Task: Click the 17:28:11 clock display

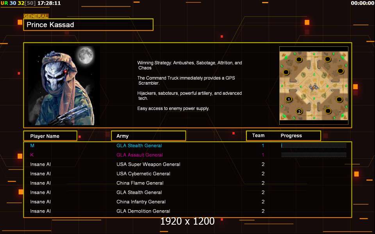Action: coord(49,3)
